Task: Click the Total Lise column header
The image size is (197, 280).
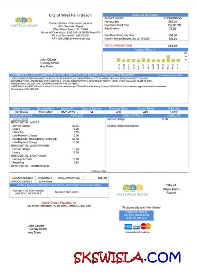Action: 174,108
